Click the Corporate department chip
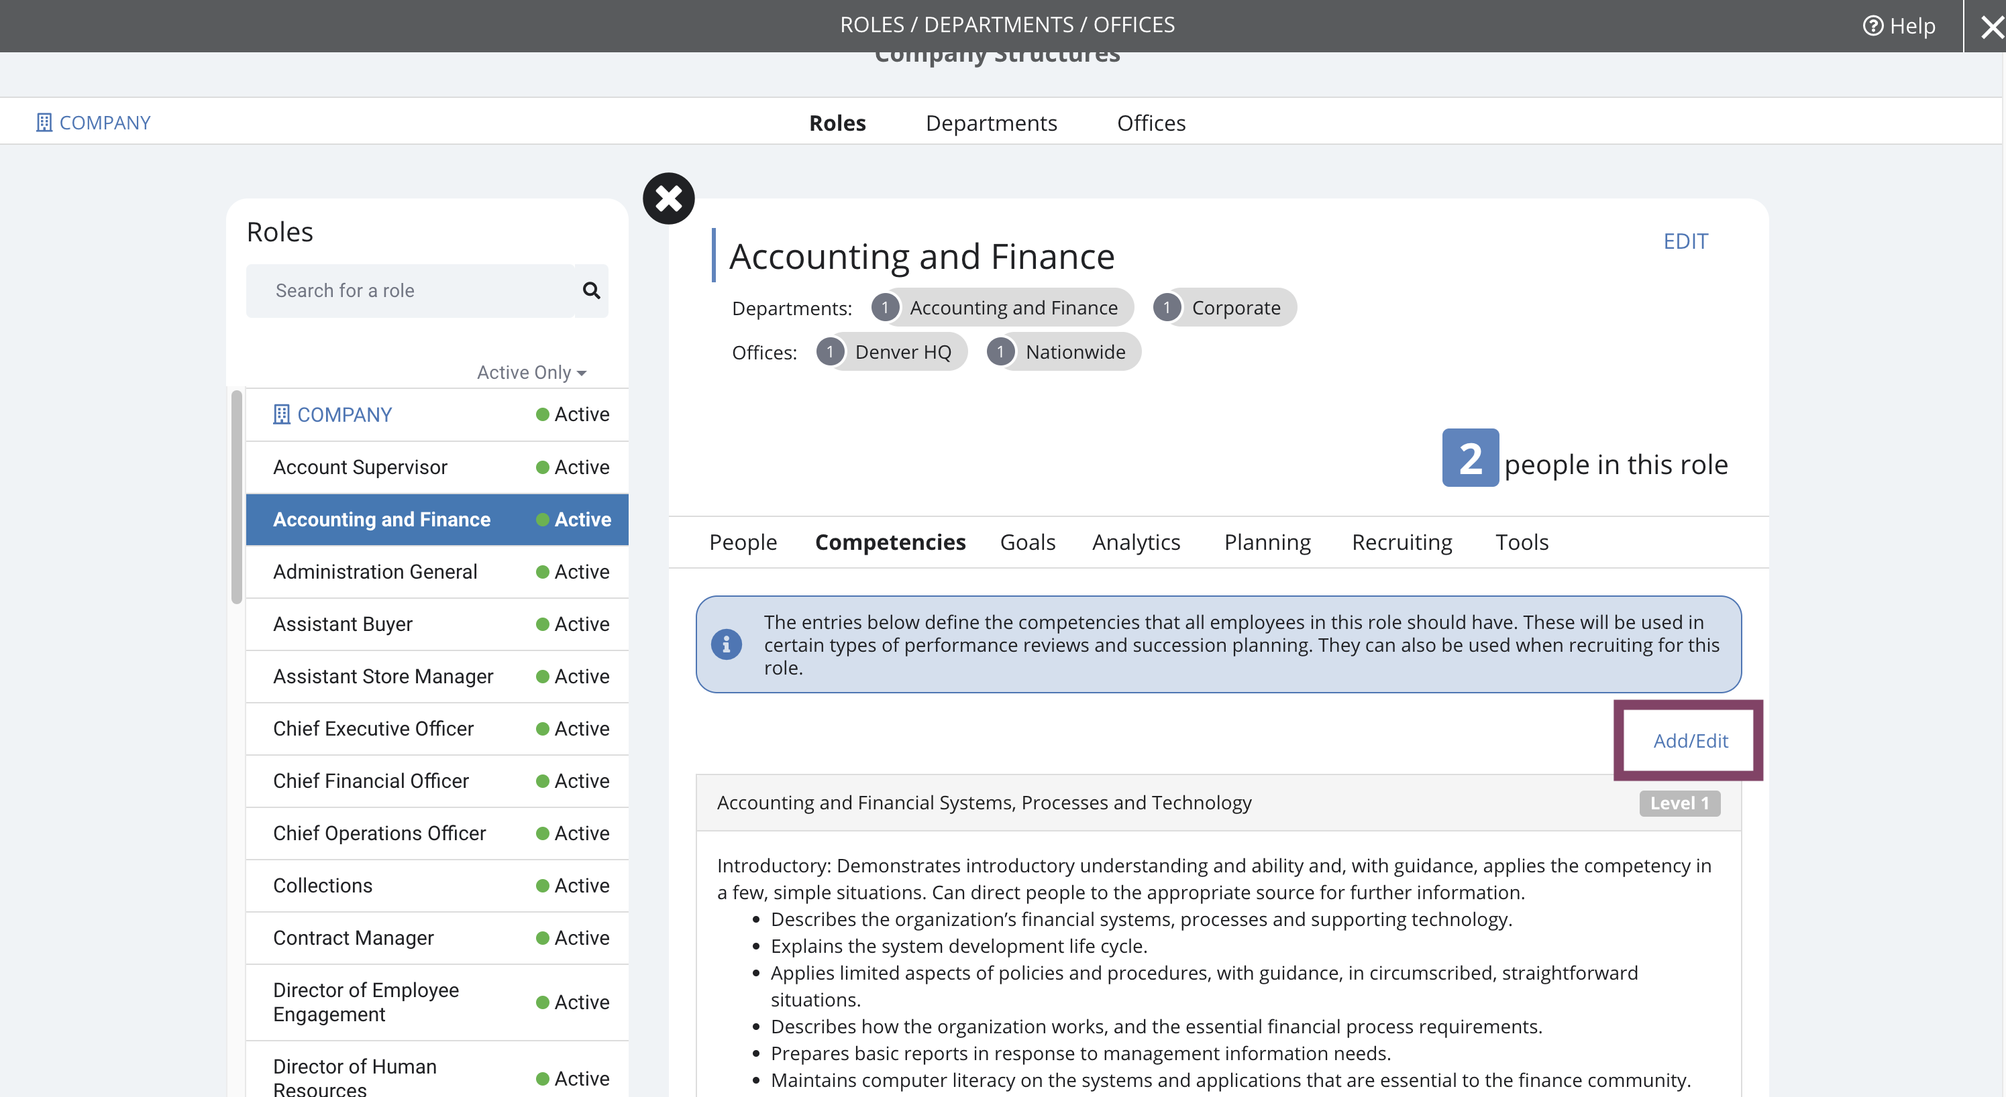The image size is (2006, 1097). click(1225, 308)
